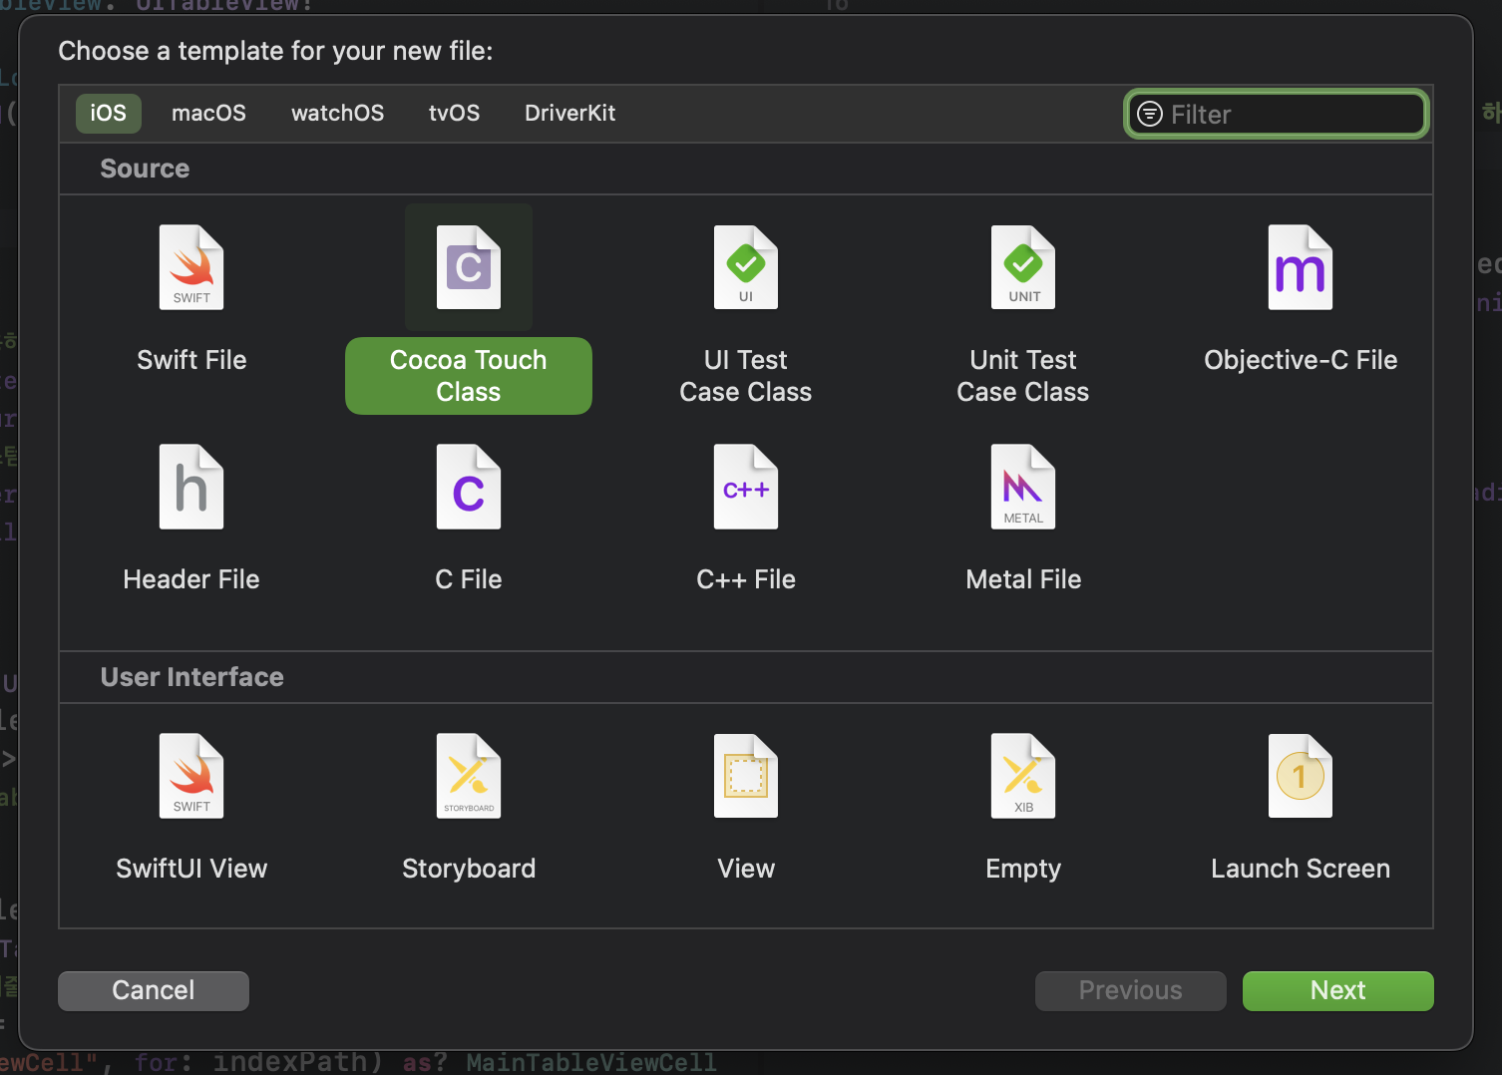Choose the Launch Screen template icon
Screen dimensions: 1502x1075
pos(1301,776)
